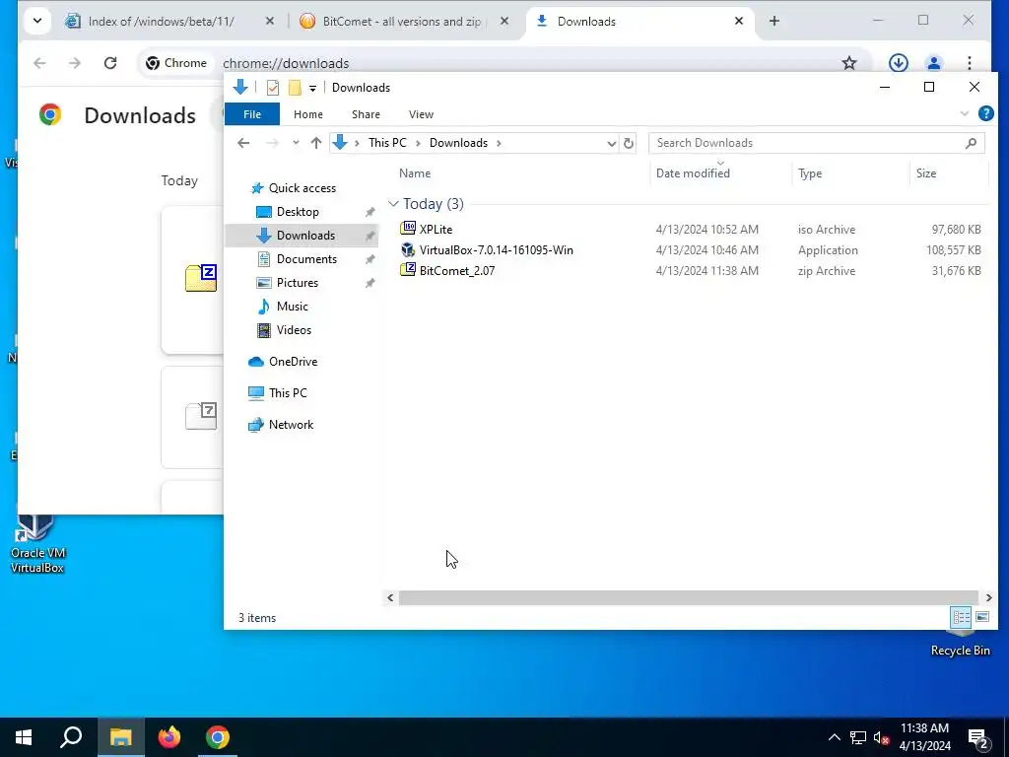Bookmark this page with the star
Screen dimensions: 1009x757
[x=849, y=63]
